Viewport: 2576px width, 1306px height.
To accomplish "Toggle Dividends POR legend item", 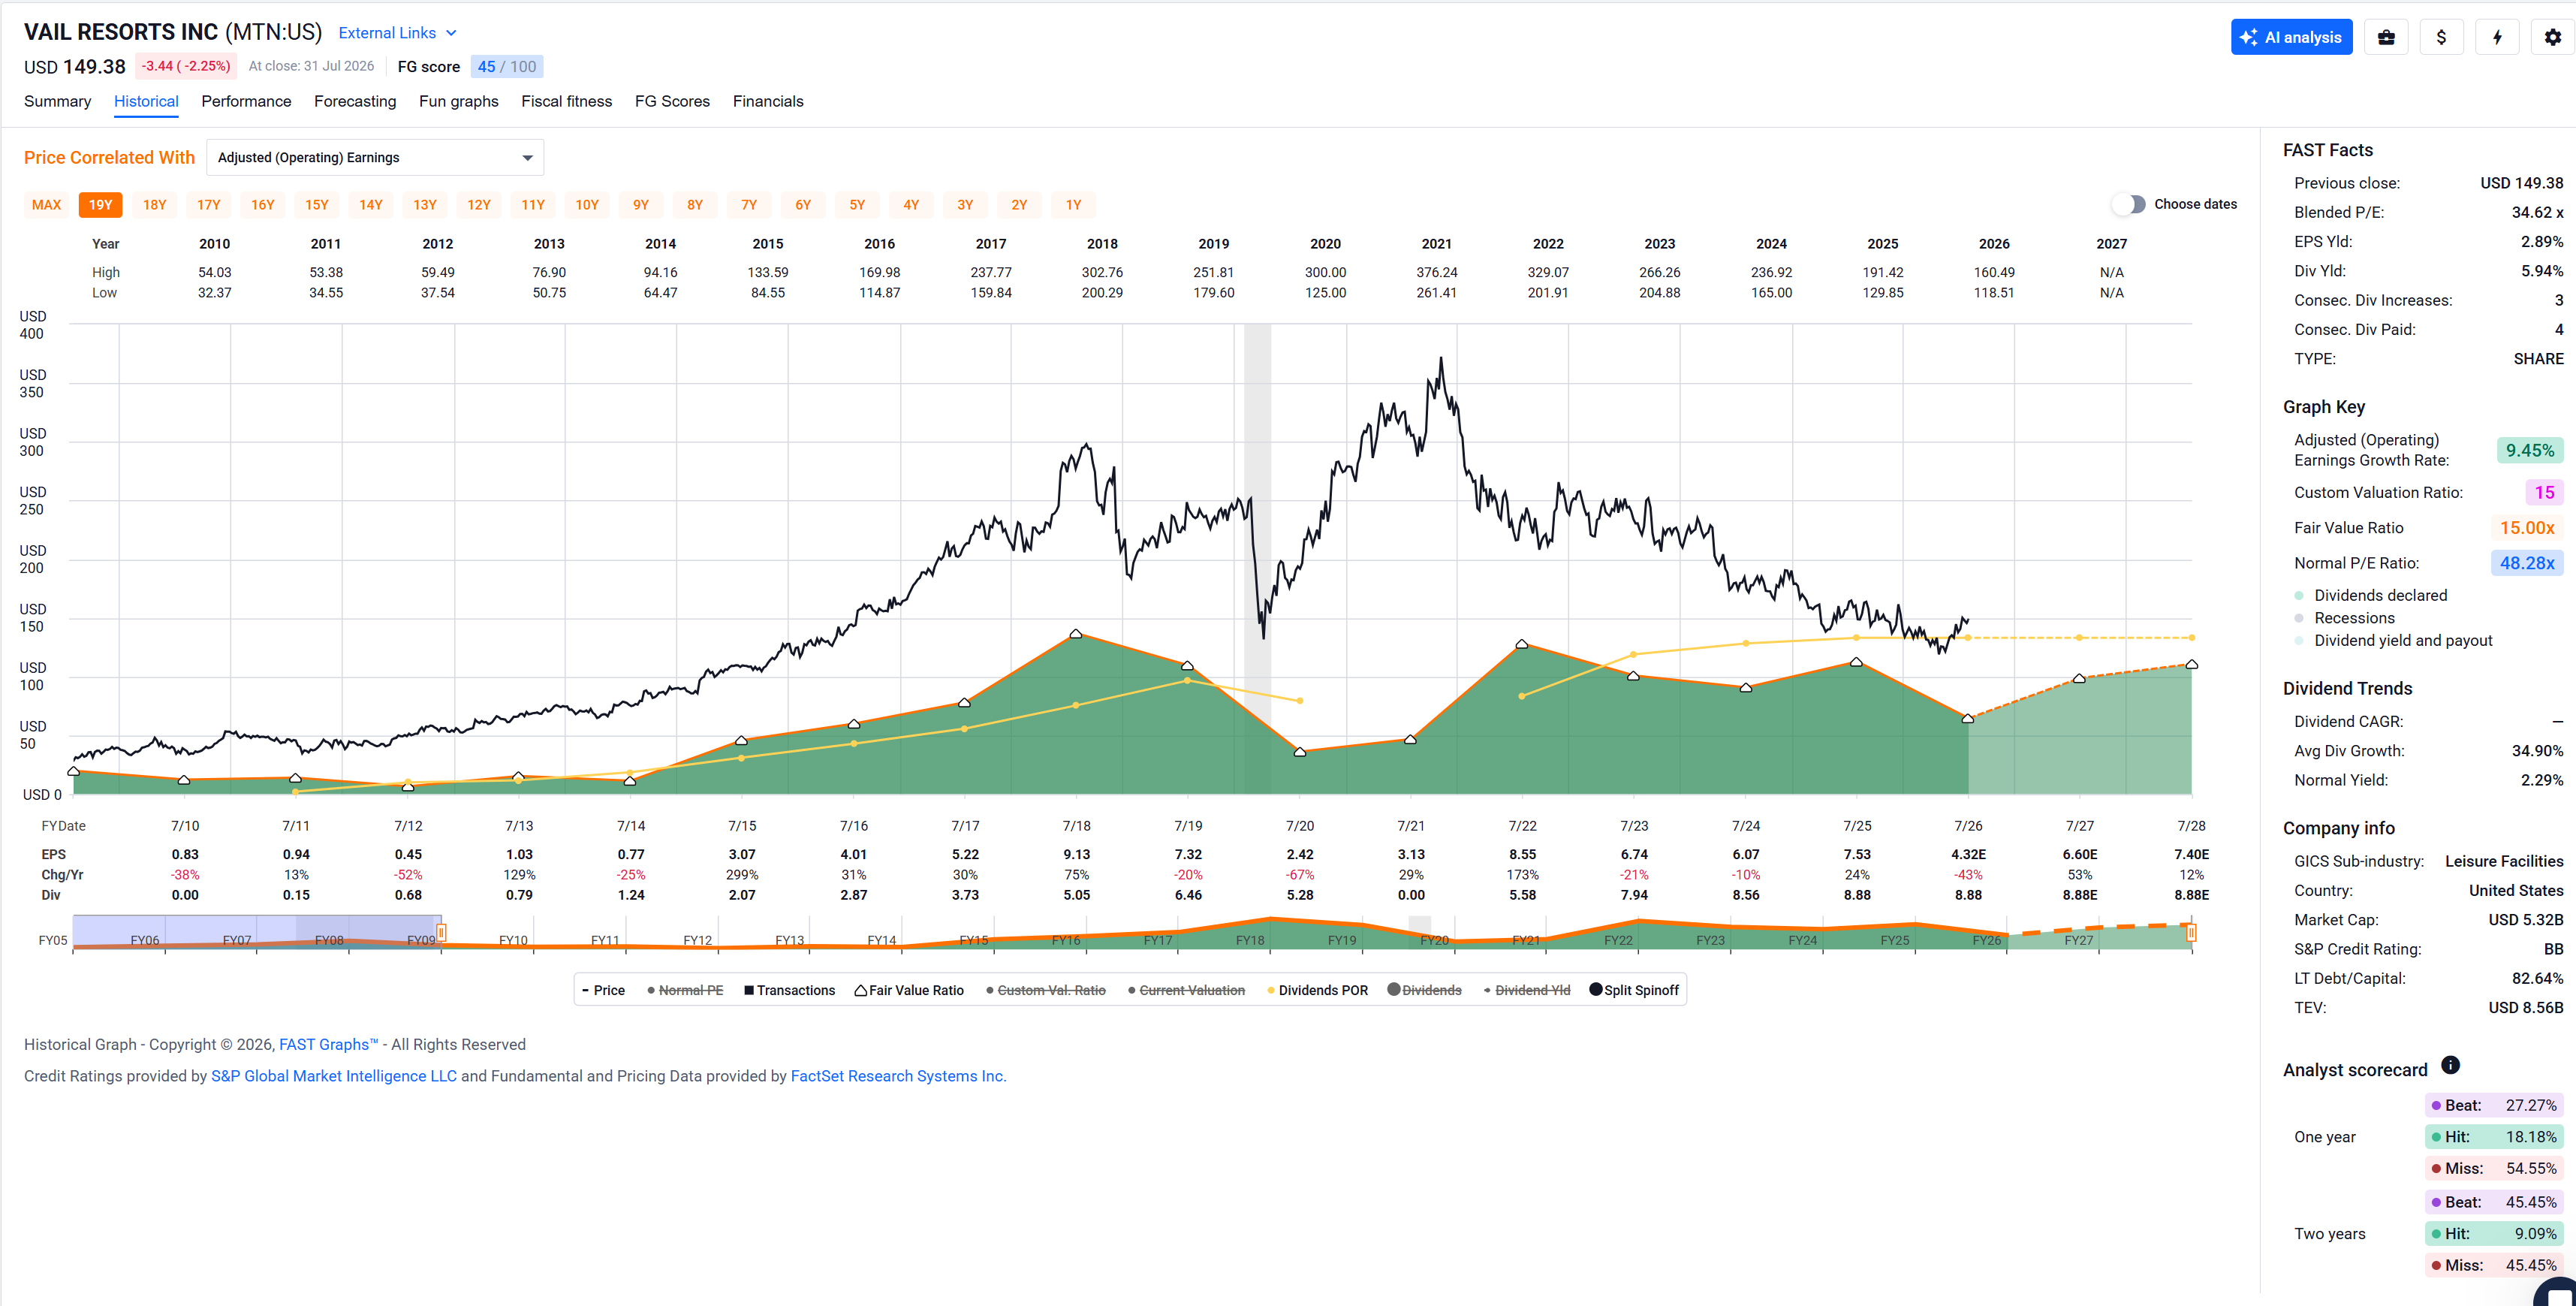I will 1317,990.
